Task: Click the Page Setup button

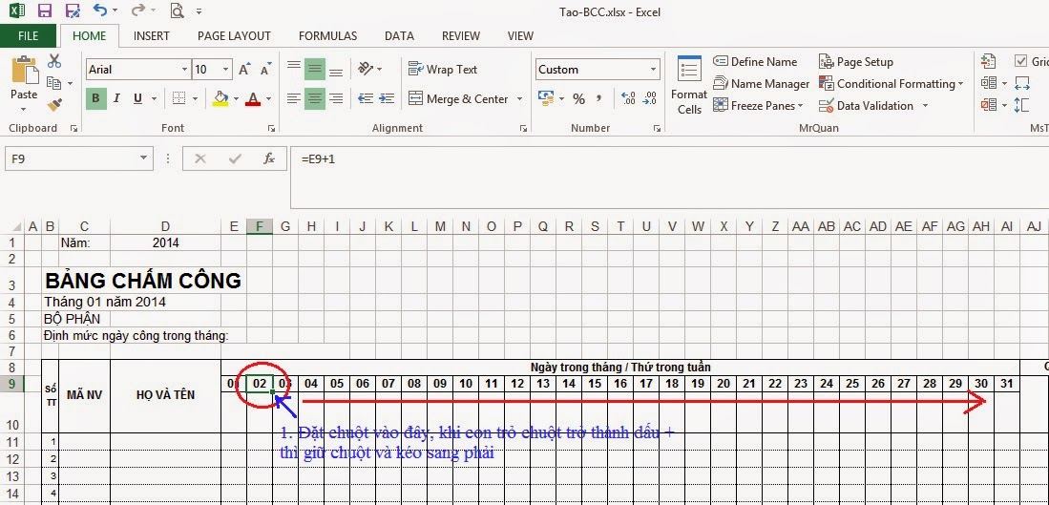Action: click(856, 61)
